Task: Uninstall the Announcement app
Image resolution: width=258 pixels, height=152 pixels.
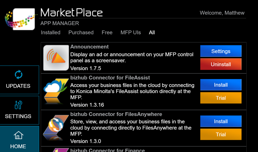Action: (x=221, y=64)
